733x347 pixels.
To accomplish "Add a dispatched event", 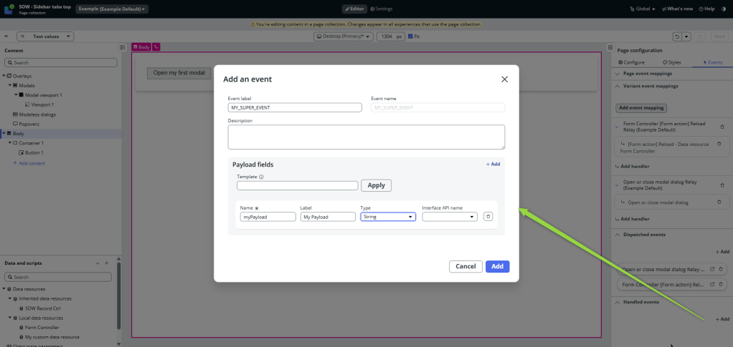I will [723, 252].
